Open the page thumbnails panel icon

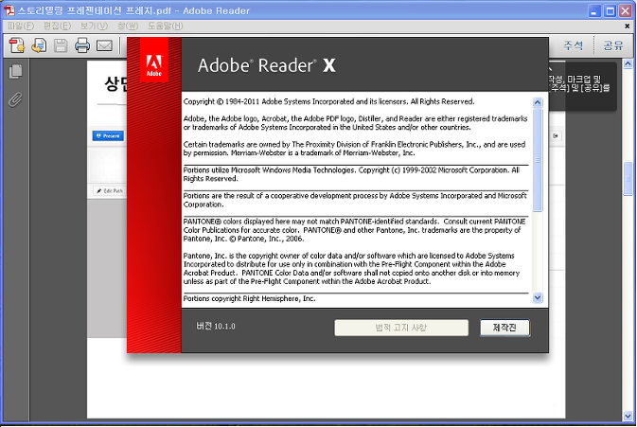pos(15,72)
